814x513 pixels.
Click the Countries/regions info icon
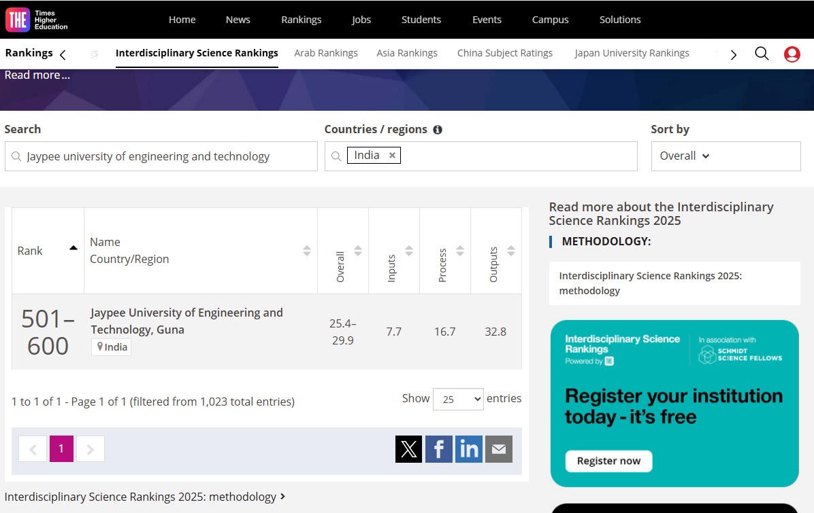coord(438,130)
